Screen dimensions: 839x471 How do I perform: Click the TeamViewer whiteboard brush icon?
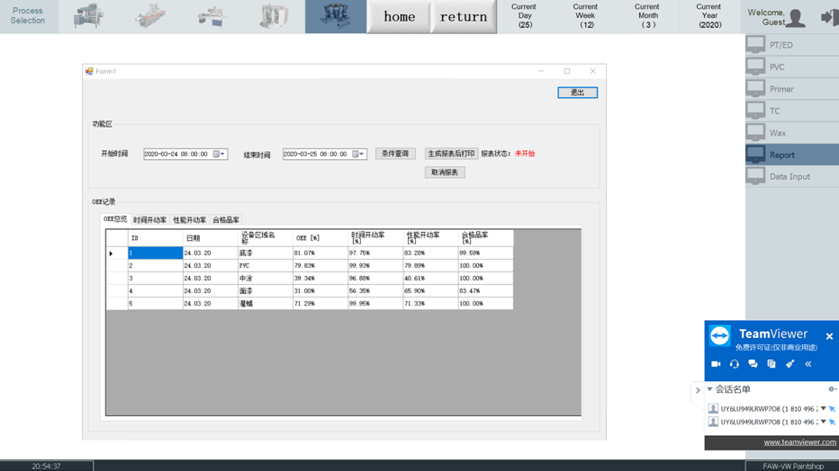(789, 364)
